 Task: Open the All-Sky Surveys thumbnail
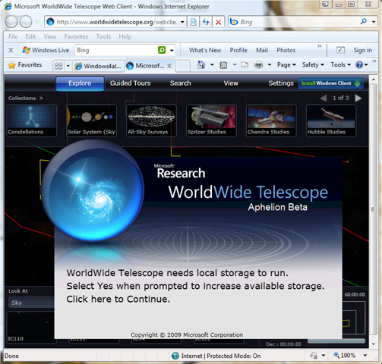point(151,121)
